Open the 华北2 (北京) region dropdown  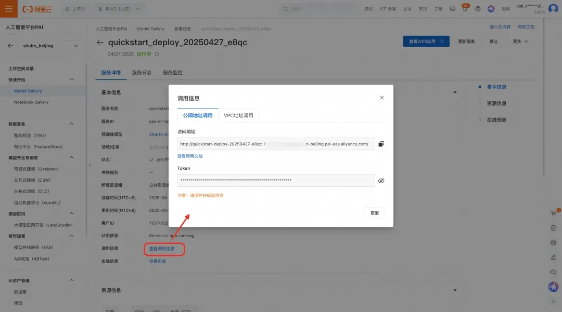(x=119, y=9)
